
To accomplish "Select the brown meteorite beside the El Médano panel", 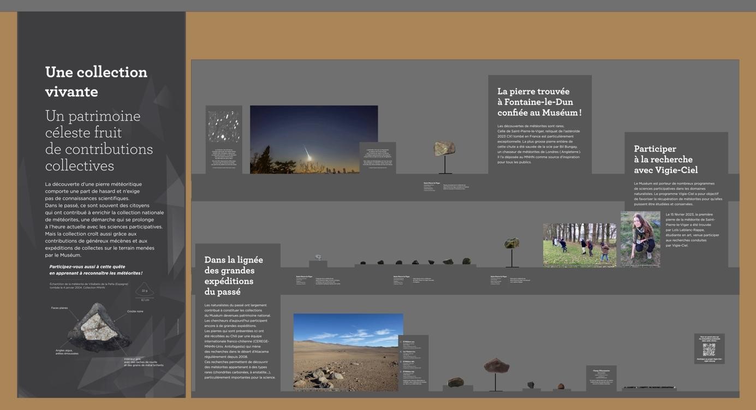I will 455,382.
